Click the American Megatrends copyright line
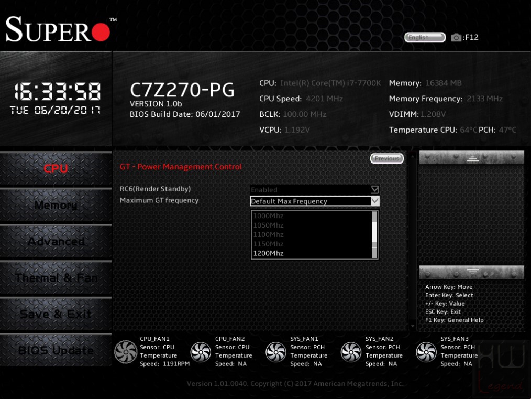The height and width of the screenshot is (399, 531). (295, 383)
